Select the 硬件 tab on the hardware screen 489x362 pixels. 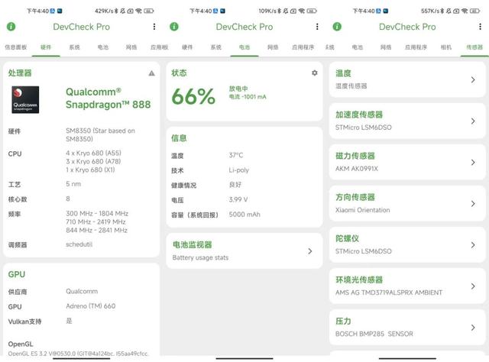tap(46, 47)
